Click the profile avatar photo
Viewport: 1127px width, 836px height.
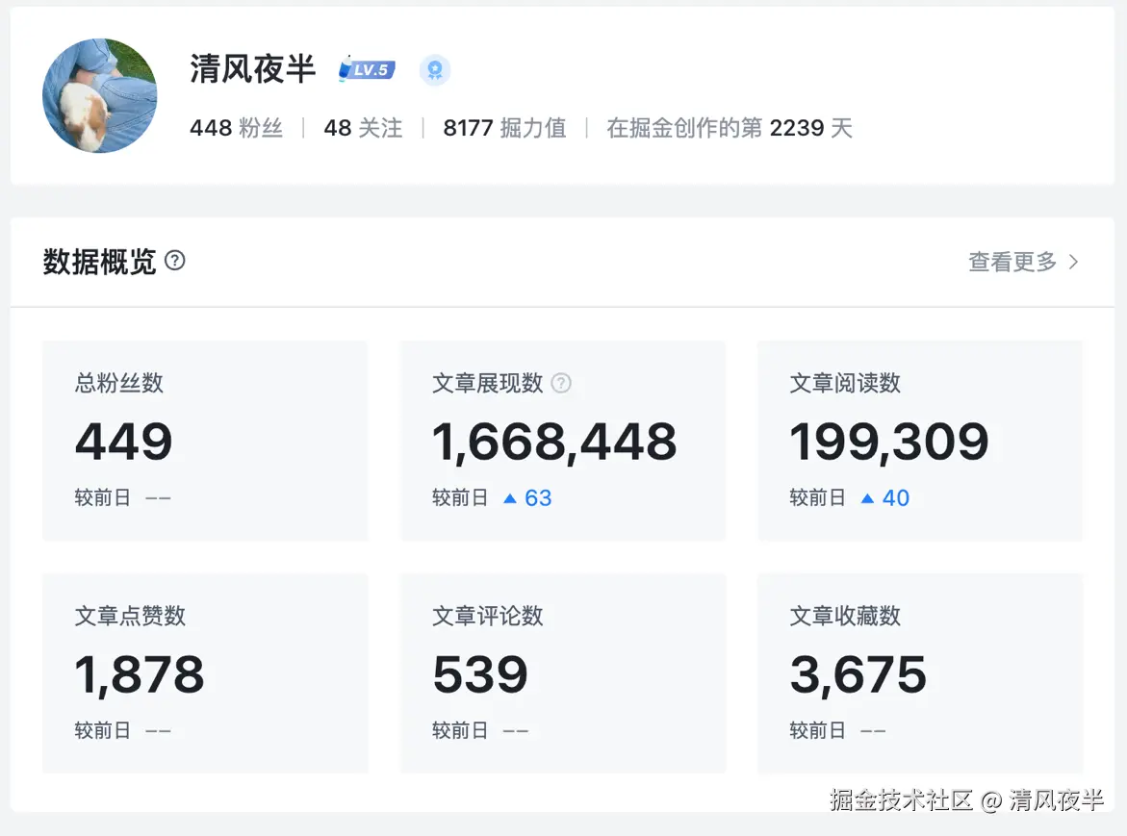99,96
